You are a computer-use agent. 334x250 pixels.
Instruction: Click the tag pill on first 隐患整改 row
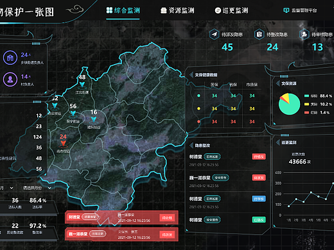point(212,156)
